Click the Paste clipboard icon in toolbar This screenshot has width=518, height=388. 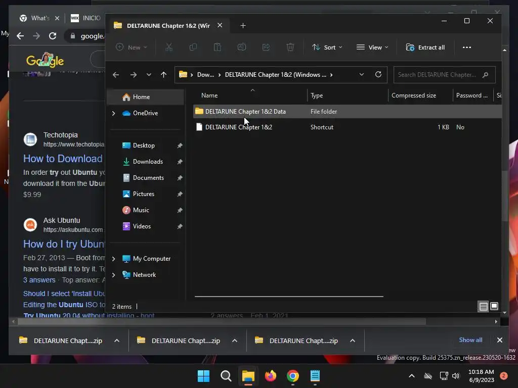point(218,47)
